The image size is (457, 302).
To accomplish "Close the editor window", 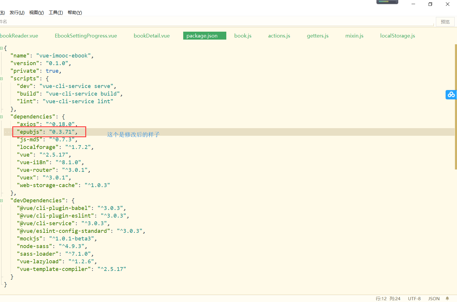I will click(448, 4).
